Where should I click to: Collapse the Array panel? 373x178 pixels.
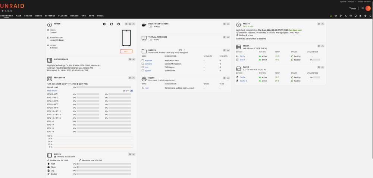tap(323, 46)
